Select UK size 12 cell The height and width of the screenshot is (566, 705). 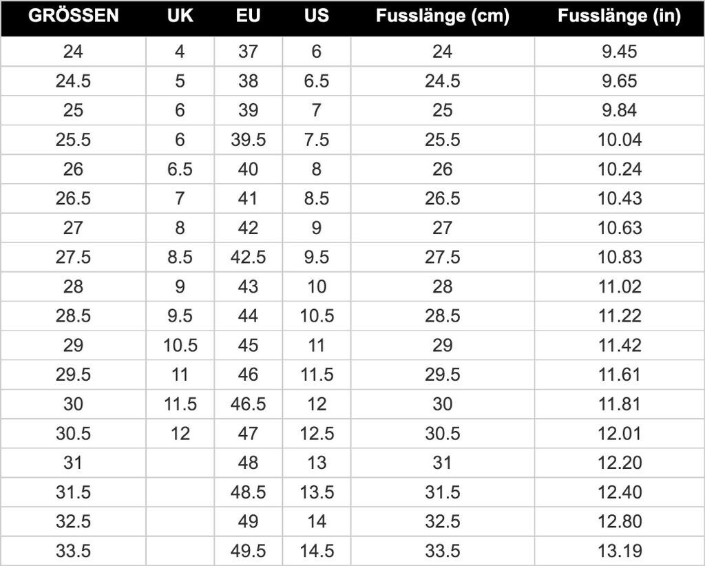coord(180,434)
